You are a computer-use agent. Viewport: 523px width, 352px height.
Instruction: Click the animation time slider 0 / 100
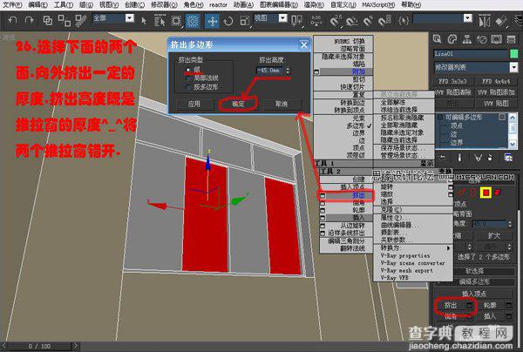[x=40, y=346]
